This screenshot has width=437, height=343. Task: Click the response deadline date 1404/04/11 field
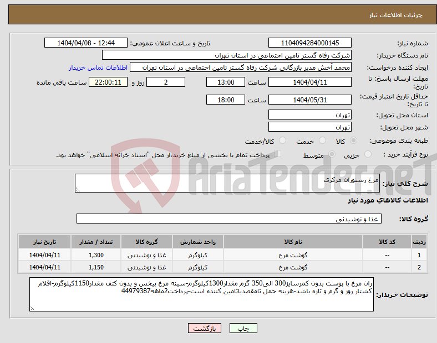click(x=309, y=82)
